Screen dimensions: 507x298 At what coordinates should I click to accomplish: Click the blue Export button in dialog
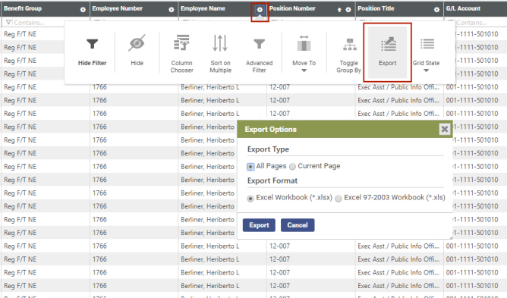259,225
